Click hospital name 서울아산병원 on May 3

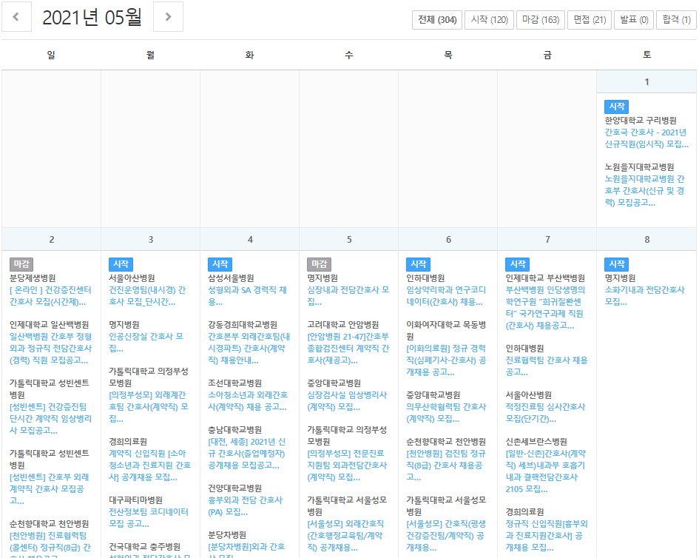point(132,278)
